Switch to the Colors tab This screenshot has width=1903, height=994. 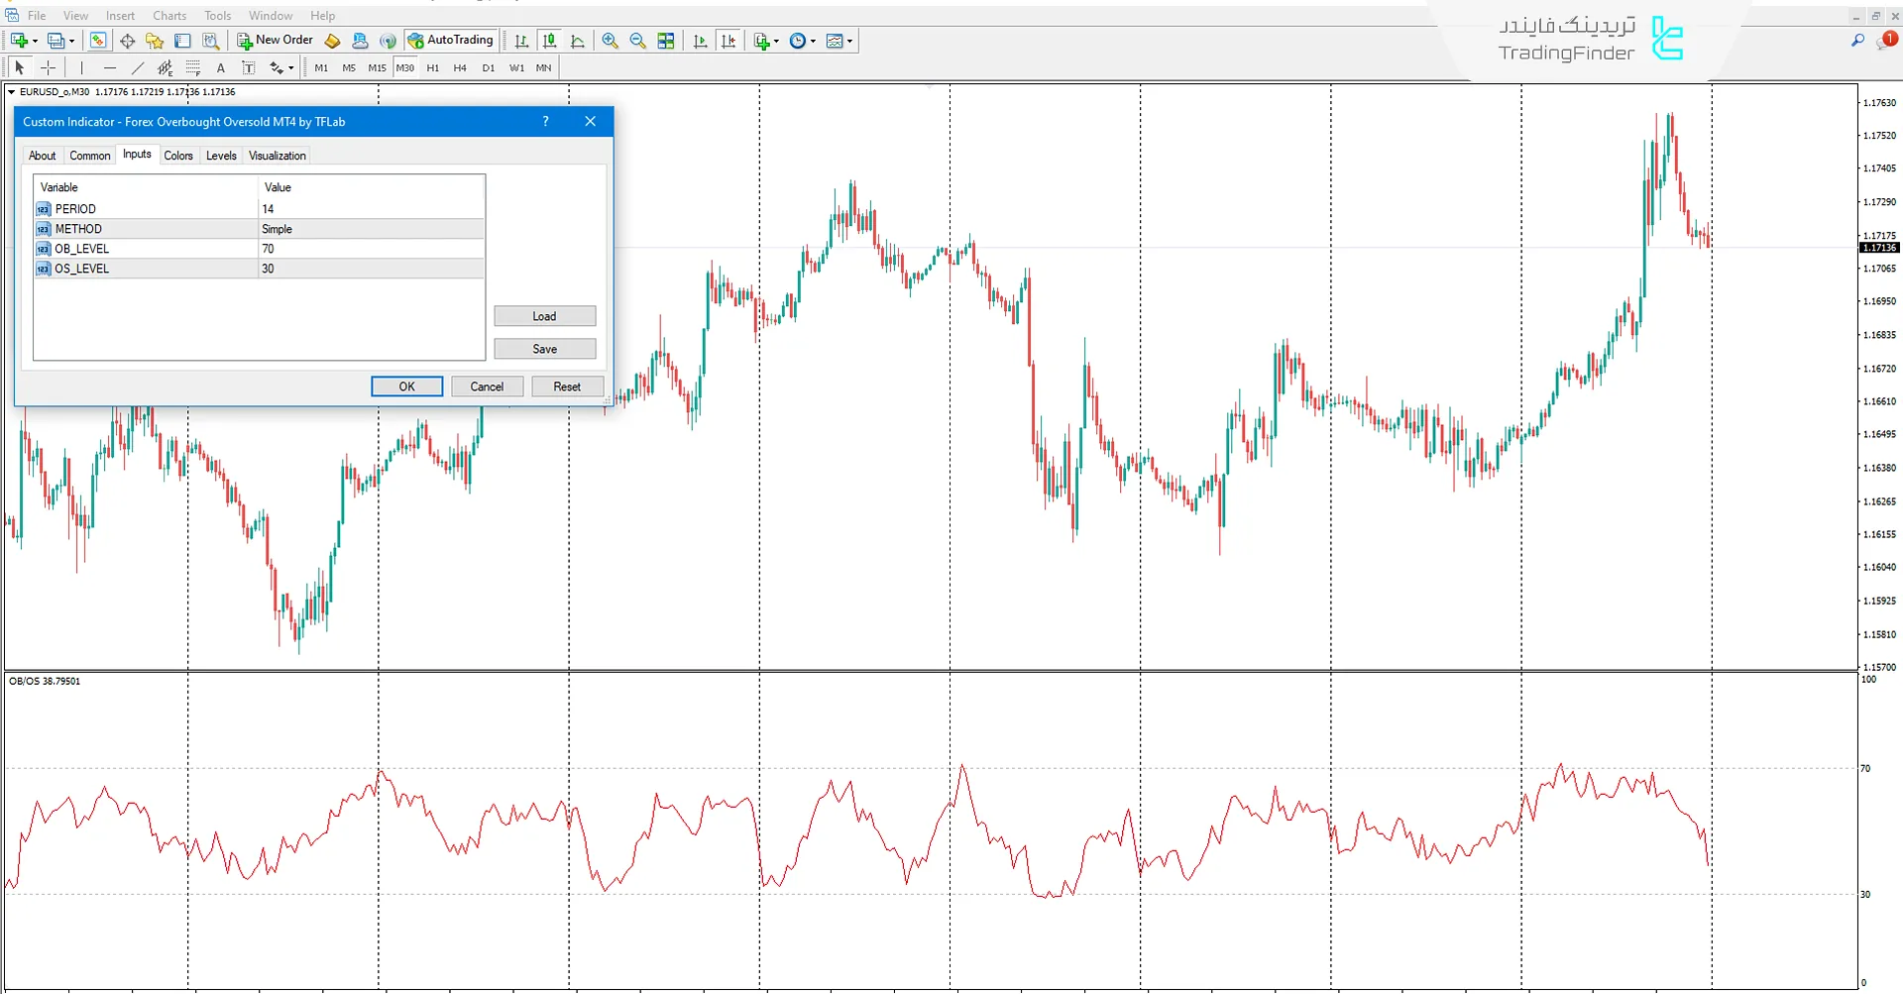(x=178, y=156)
